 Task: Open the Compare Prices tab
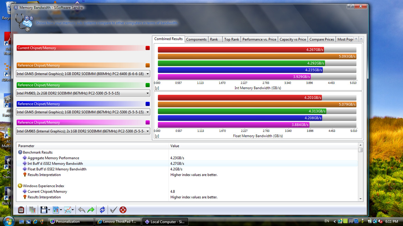pyautogui.click(x=322, y=39)
